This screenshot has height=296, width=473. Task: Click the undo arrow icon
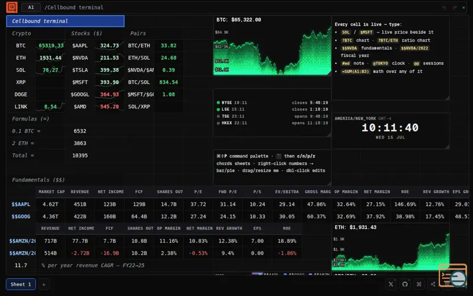point(445,8)
